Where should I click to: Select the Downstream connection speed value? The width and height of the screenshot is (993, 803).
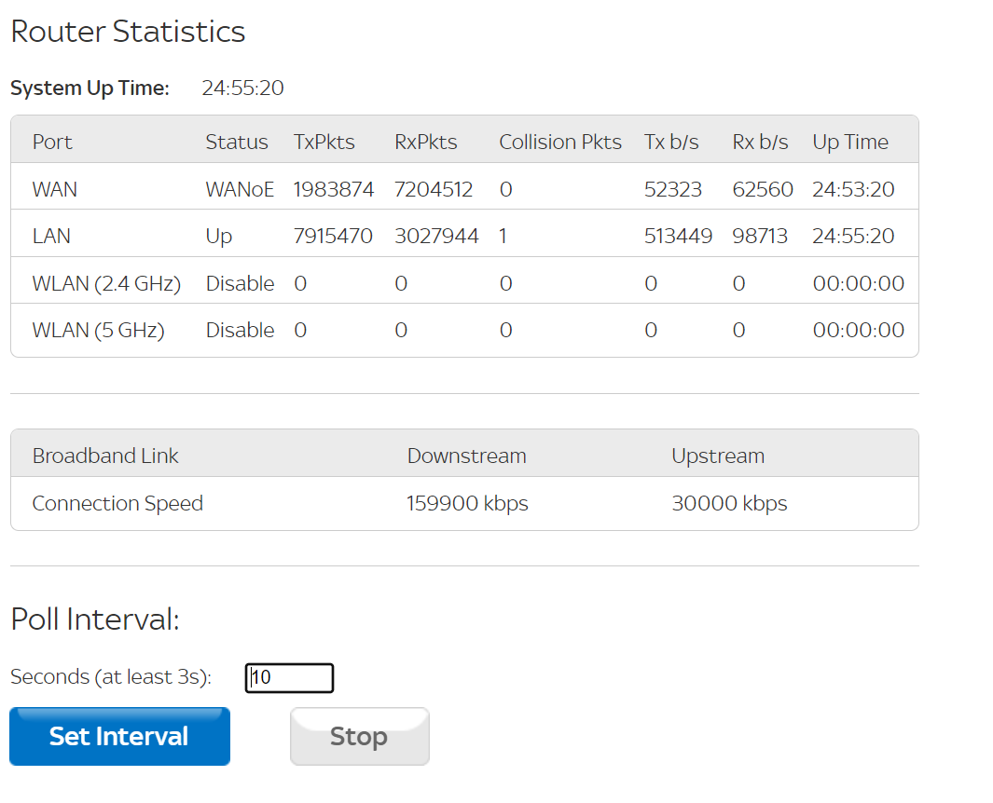[467, 502]
